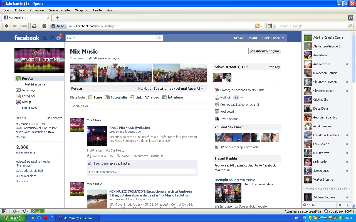Click the hide chat sidebar arrow icon

(347, 205)
